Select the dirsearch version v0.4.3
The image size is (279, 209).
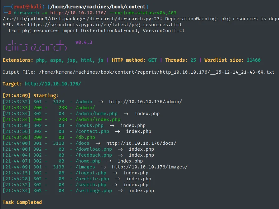click(84, 42)
